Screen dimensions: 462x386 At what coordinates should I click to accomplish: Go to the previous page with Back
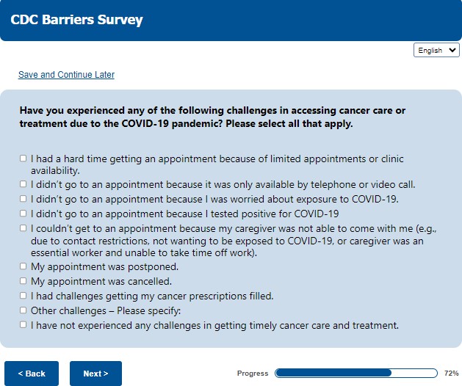click(x=32, y=374)
